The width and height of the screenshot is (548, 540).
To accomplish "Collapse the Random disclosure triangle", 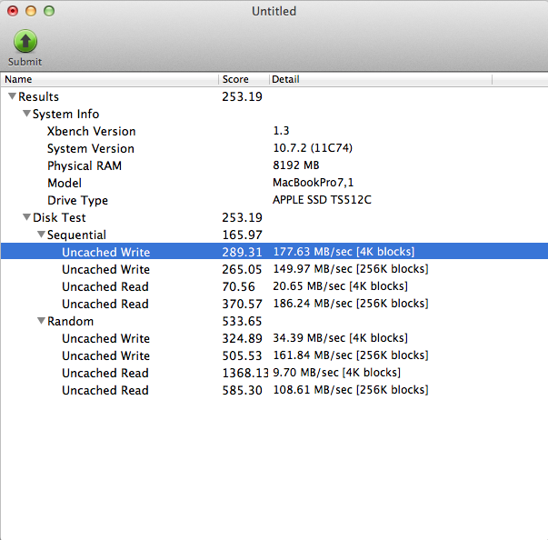I will pyautogui.click(x=41, y=321).
